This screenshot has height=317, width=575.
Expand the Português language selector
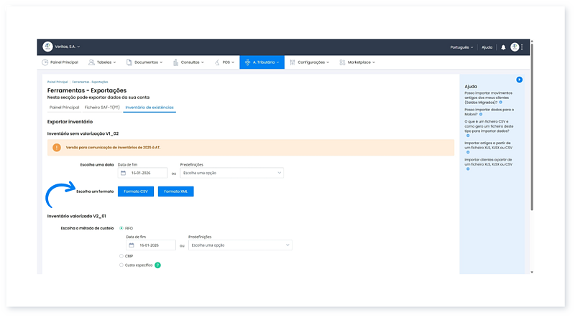461,47
